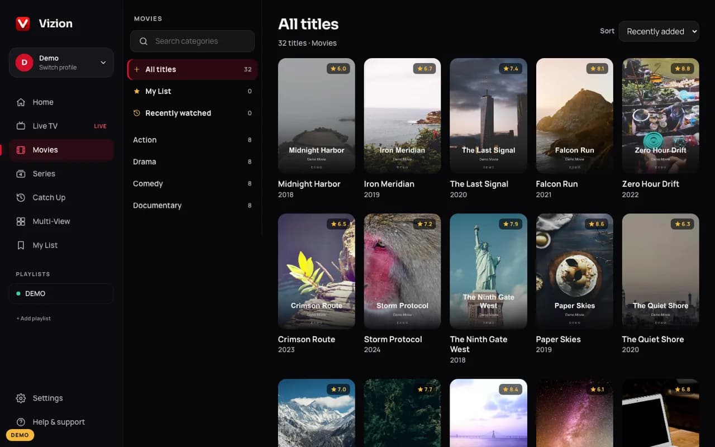
Task: Expand the Demo profile switcher chevron
Action: pyautogui.click(x=103, y=63)
